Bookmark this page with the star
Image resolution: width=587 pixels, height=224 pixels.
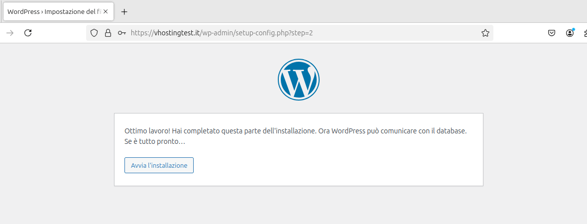485,33
